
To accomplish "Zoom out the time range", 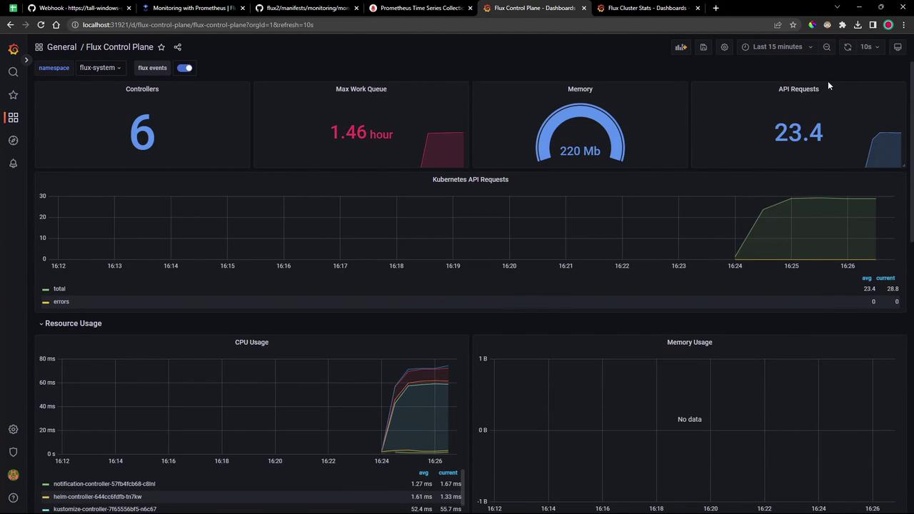I will click(x=827, y=47).
